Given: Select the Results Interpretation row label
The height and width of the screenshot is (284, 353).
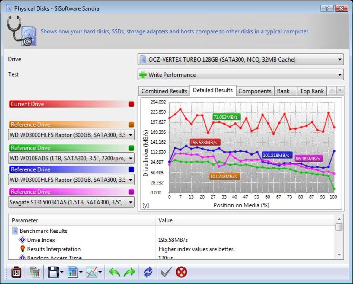Looking at the screenshot, I should pyautogui.click(x=54, y=249).
